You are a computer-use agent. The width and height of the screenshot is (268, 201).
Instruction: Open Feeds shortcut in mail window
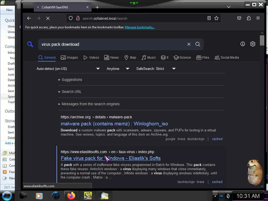click(9, 172)
